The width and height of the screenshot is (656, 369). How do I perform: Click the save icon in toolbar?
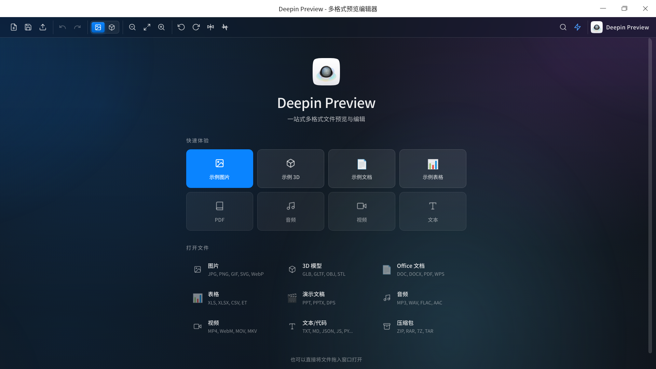pos(28,27)
